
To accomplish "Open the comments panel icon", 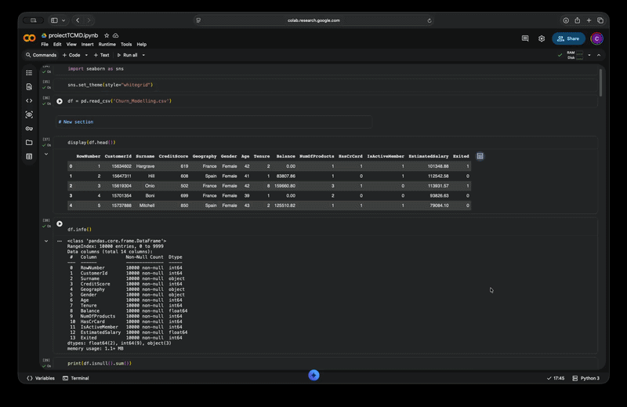I will pyautogui.click(x=525, y=38).
